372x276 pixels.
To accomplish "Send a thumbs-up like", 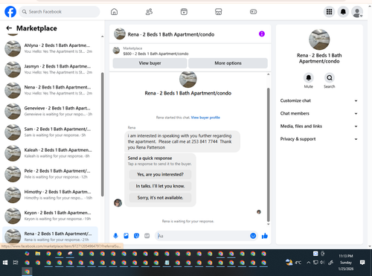I will pos(265,236).
